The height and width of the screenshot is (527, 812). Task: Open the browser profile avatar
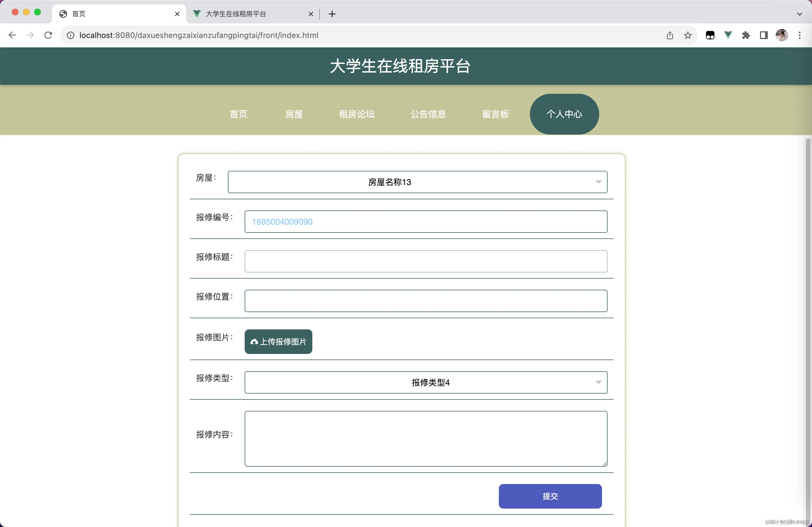pyautogui.click(x=782, y=35)
